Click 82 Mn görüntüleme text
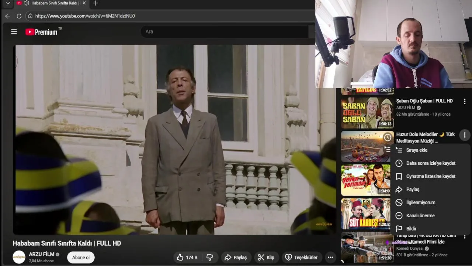 [x=413, y=114]
